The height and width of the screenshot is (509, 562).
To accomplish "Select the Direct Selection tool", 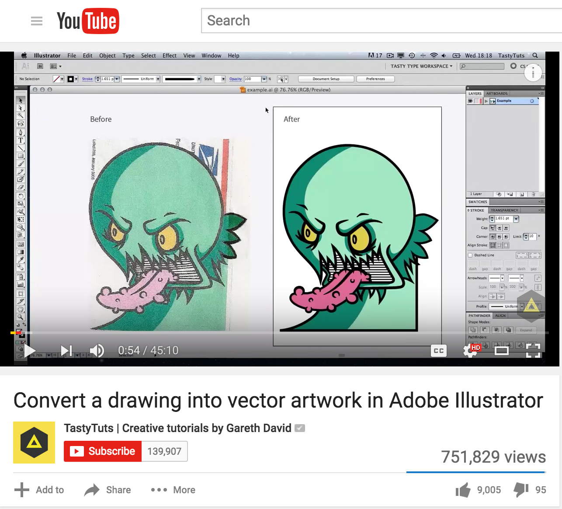I will [x=21, y=108].
